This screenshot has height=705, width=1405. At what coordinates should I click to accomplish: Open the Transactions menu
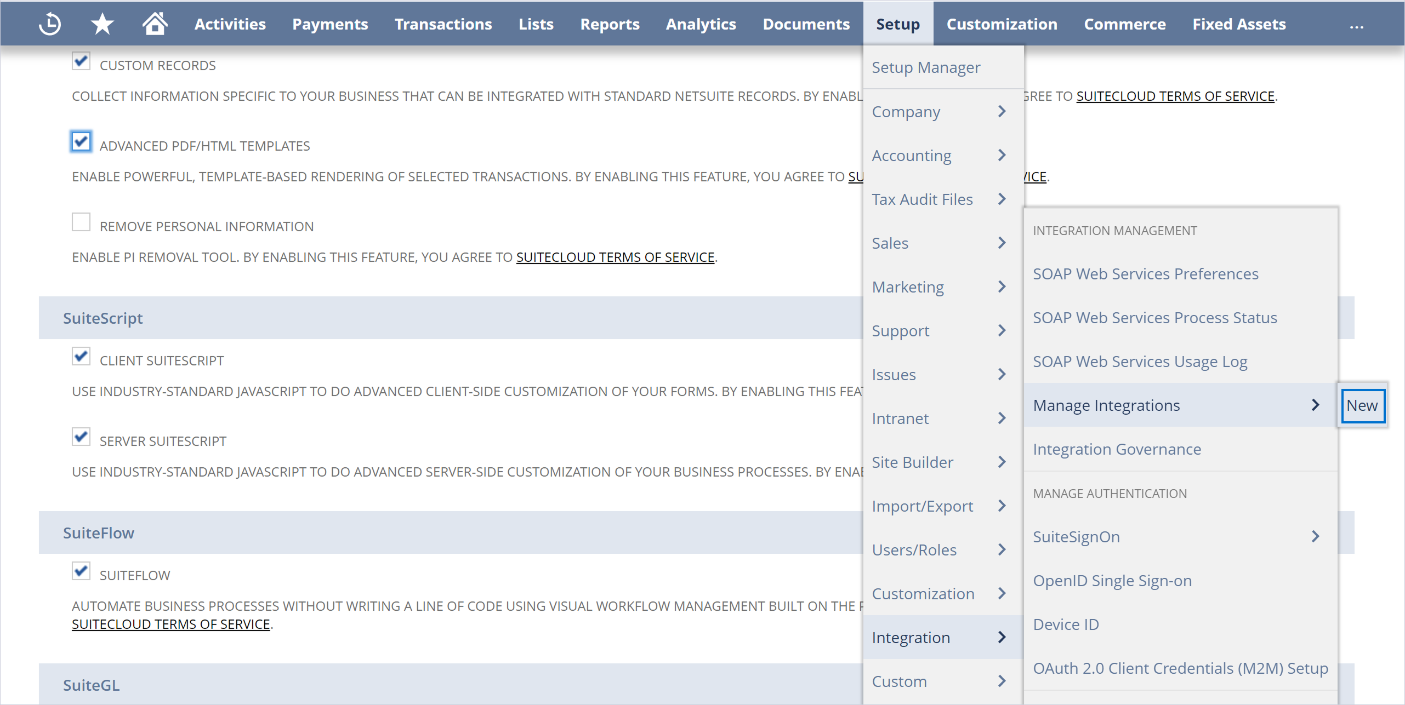443,24
